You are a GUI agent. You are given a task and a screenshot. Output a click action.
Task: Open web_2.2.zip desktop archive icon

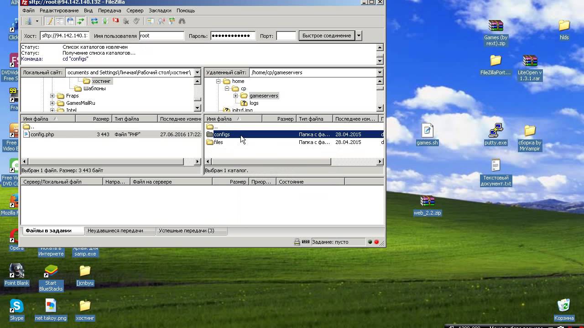(428, 205)
